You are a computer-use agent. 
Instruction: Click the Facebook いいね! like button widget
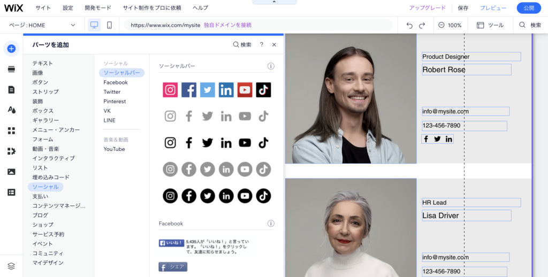pos(171,243)
